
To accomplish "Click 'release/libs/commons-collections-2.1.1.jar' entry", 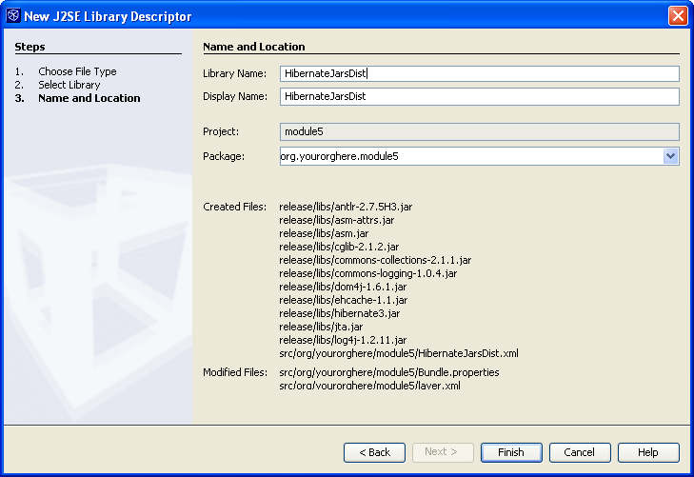I will [375, 260].
